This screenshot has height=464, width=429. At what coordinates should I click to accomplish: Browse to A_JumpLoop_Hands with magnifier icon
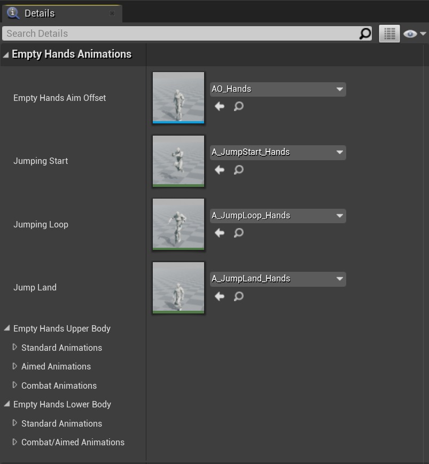239,233
